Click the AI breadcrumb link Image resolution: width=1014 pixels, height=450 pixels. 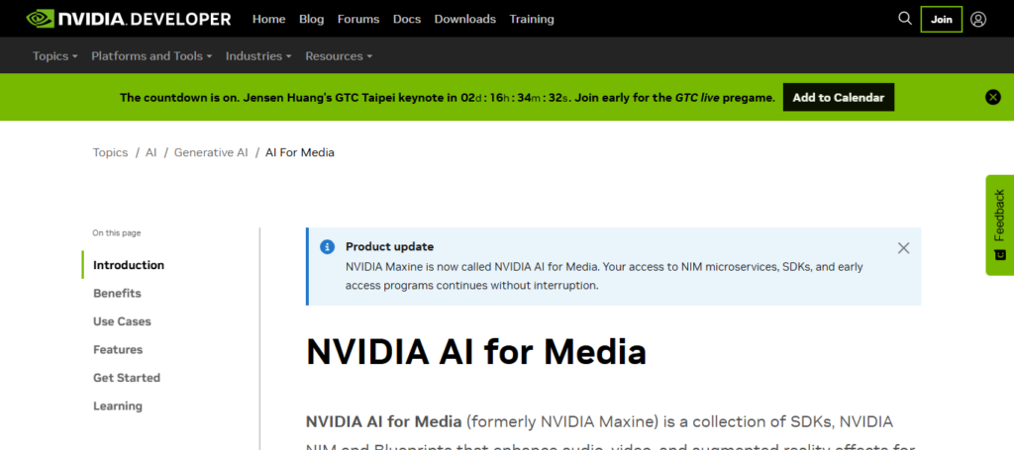[151, 152]
